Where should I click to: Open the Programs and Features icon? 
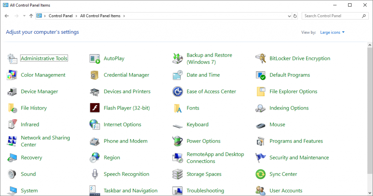260,141
